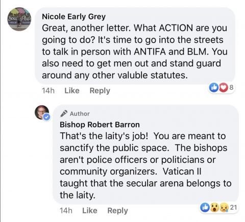Click the red heart reaction on Nicole's comment
The image size is (245, 222).
pyautogui.click(x=224, y=88)
